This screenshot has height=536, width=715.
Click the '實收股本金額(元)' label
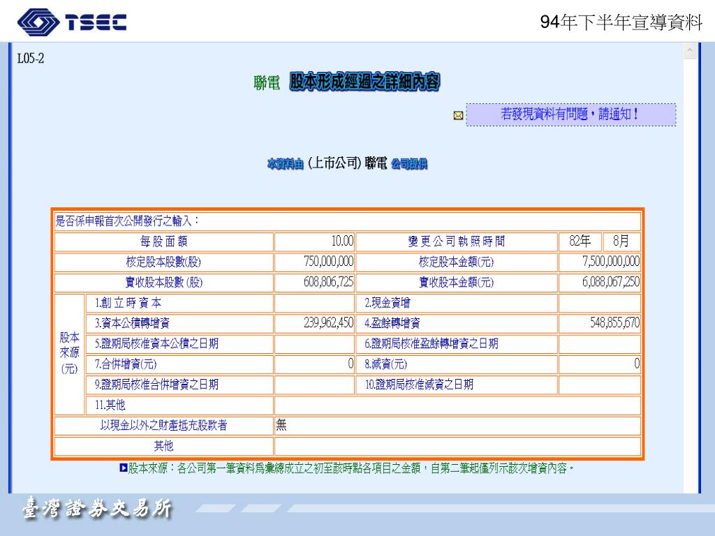pyautogui.click(x=457, y=283)
